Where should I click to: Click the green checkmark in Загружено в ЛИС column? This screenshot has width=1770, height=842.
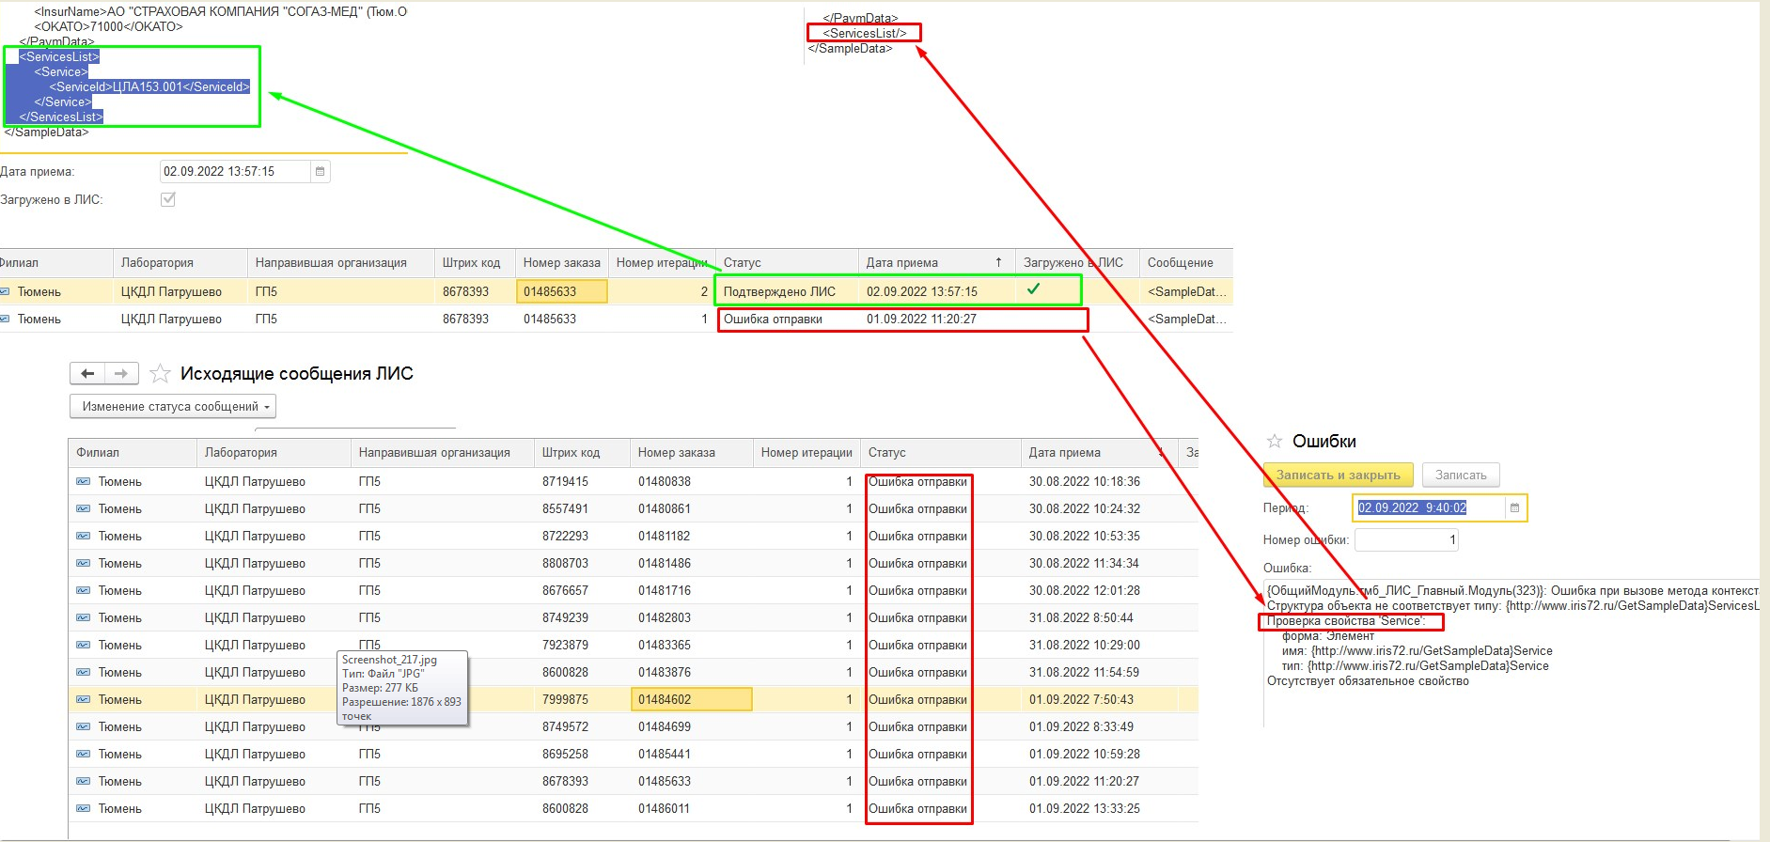click(x=1033, y=289)
